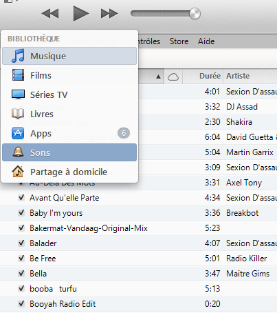Uncheck Bakermat-Vandaag-Original-Mix track
The height and width of the screenshot is (313, 277).
21,228
